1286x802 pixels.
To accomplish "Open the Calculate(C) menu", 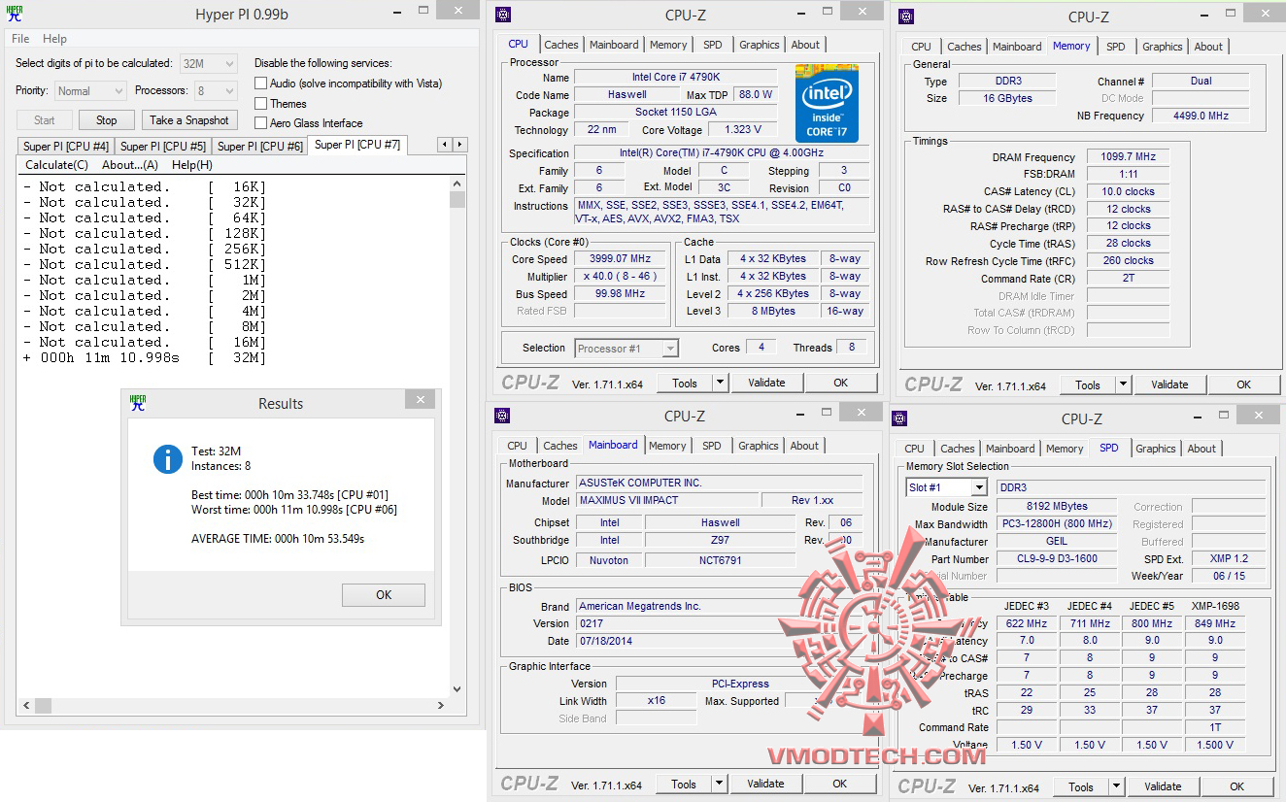I will 56,165.
